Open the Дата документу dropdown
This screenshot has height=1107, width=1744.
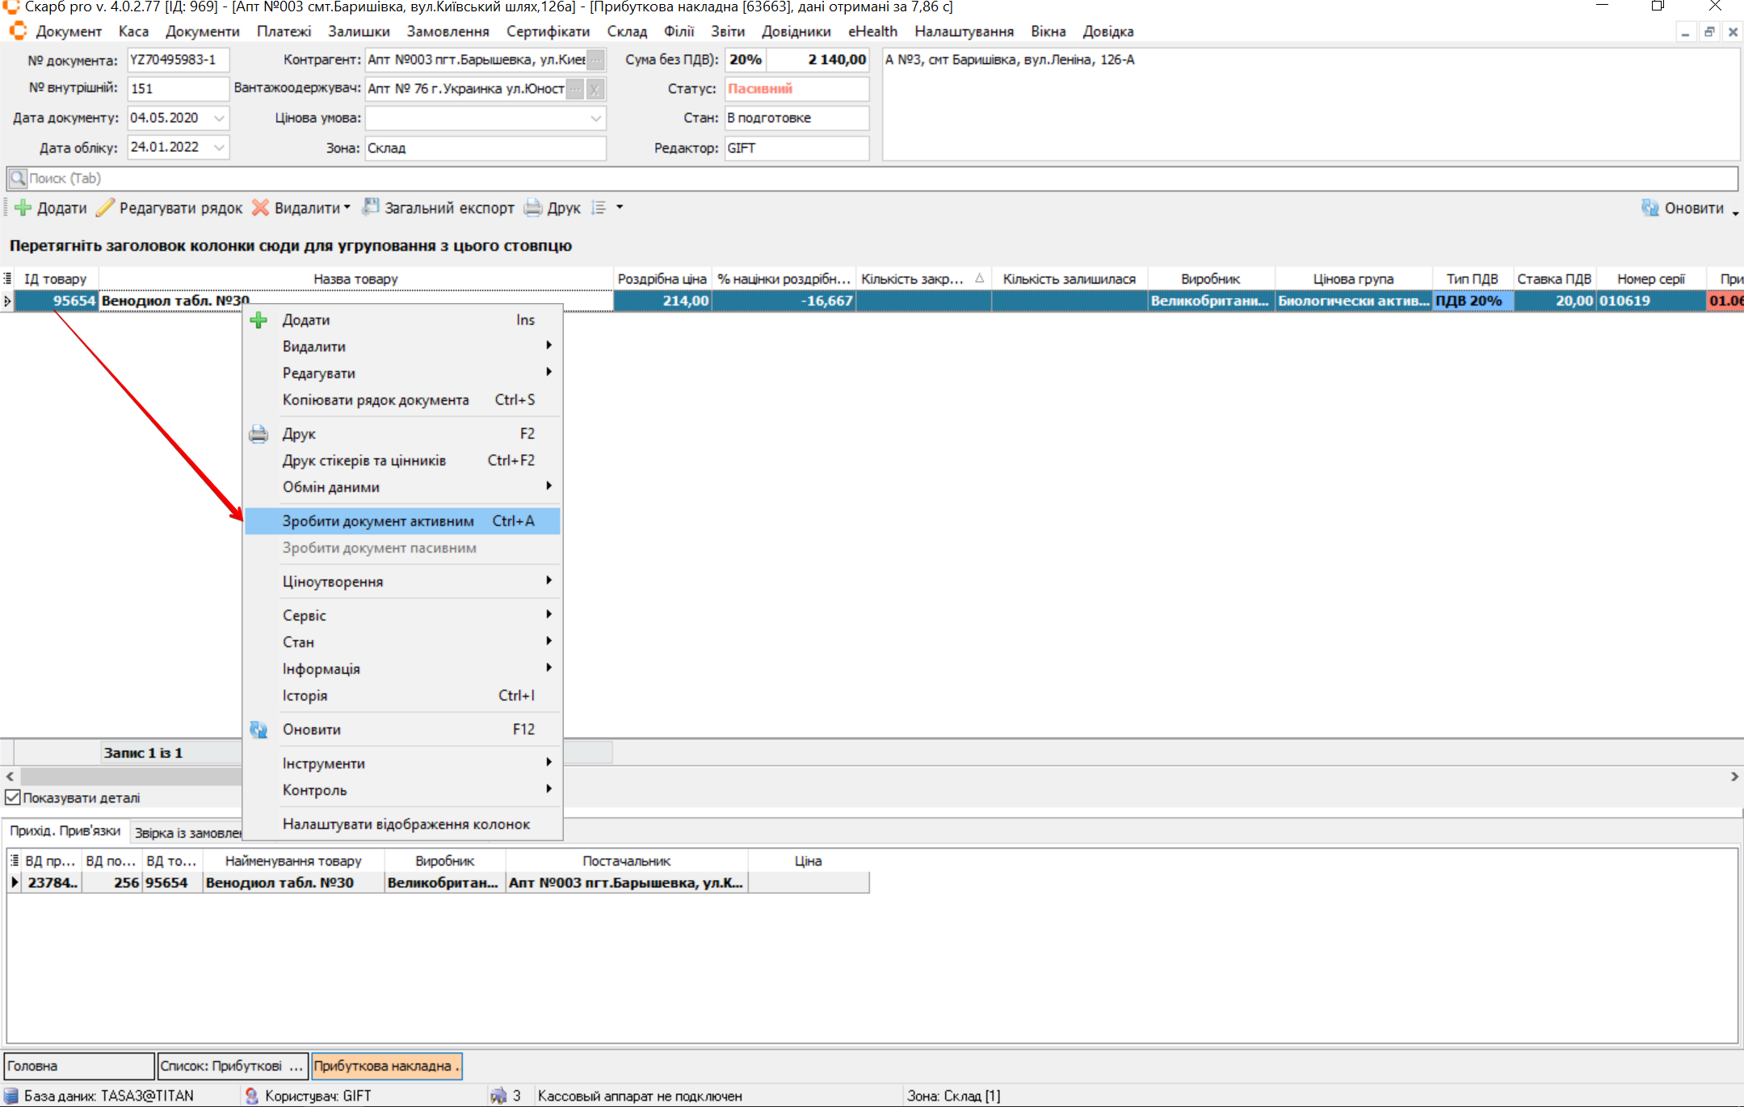(219, 118)
